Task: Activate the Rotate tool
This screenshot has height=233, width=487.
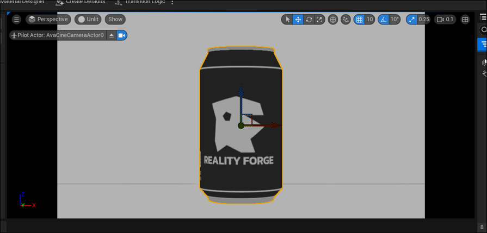Action: 309,20
